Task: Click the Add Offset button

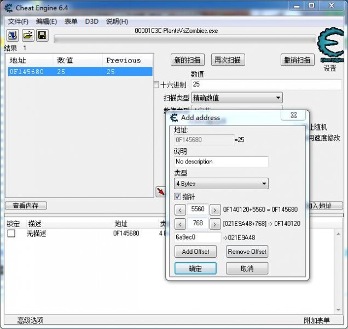Action: [195, 252]
